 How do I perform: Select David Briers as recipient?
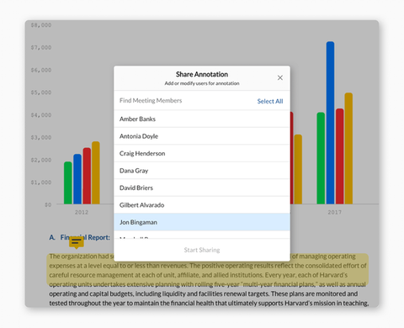(x=202, y=188)
